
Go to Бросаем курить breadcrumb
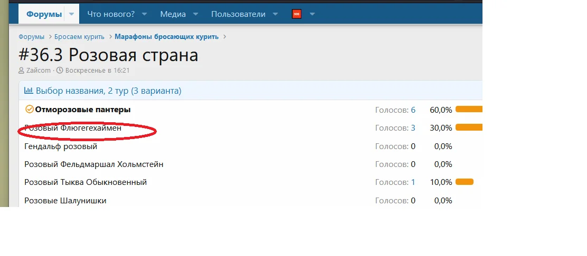79,37
